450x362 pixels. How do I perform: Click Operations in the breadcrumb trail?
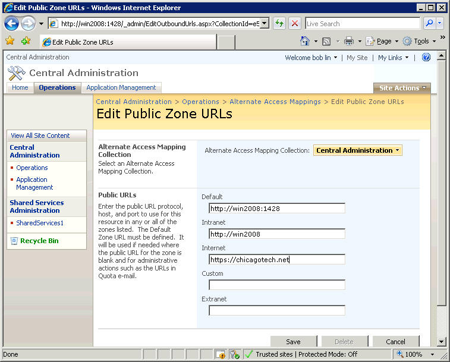click(x=200, y=102)
